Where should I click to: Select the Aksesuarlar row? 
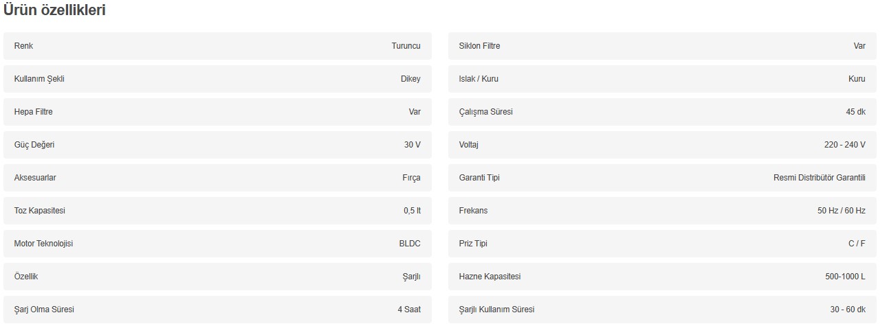tap(217, 178)
